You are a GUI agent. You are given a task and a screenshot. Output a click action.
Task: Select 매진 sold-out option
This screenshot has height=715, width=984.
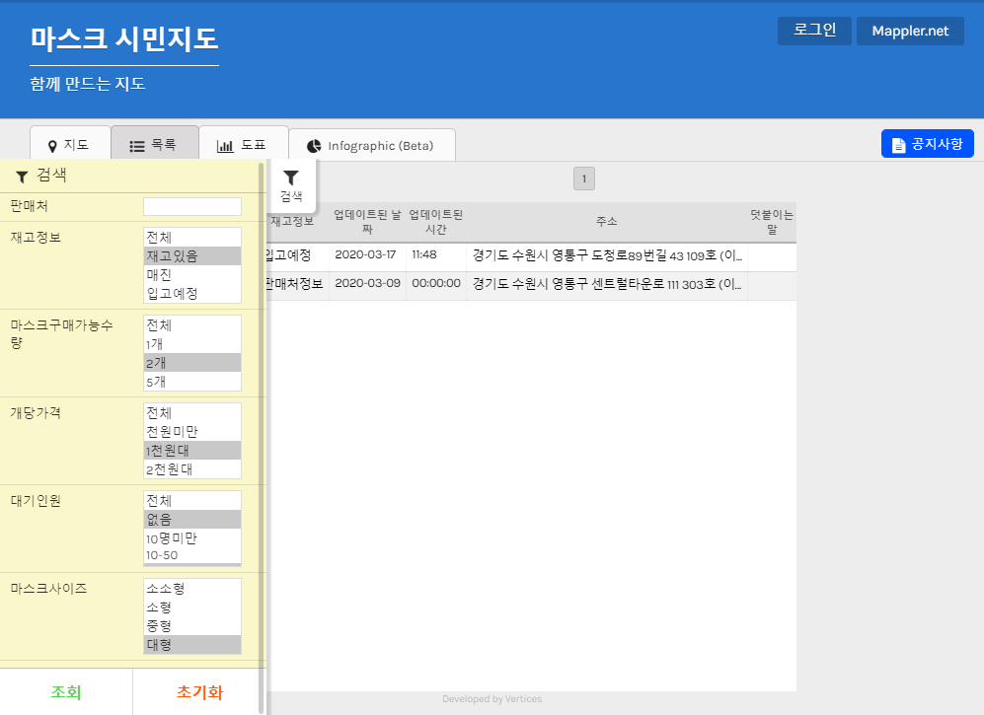192,275
